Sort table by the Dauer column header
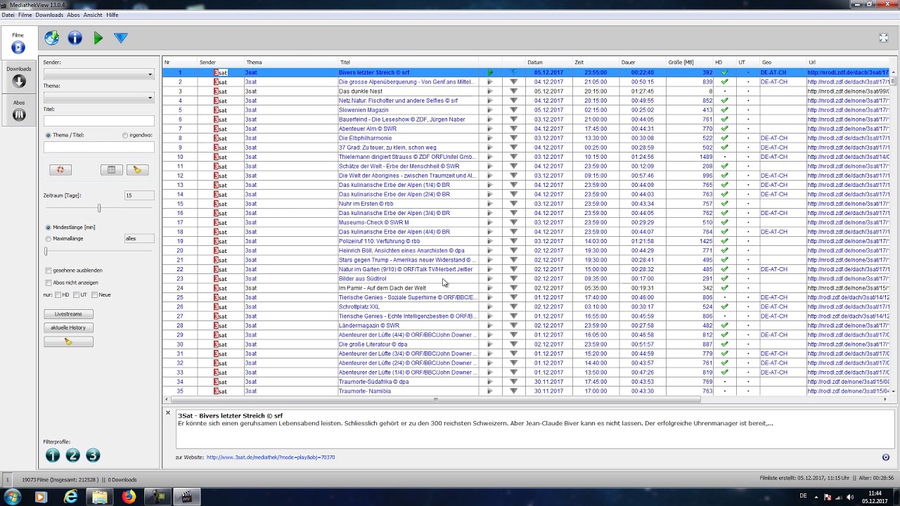This screenshot has width=900, height=506. [642, 63]
